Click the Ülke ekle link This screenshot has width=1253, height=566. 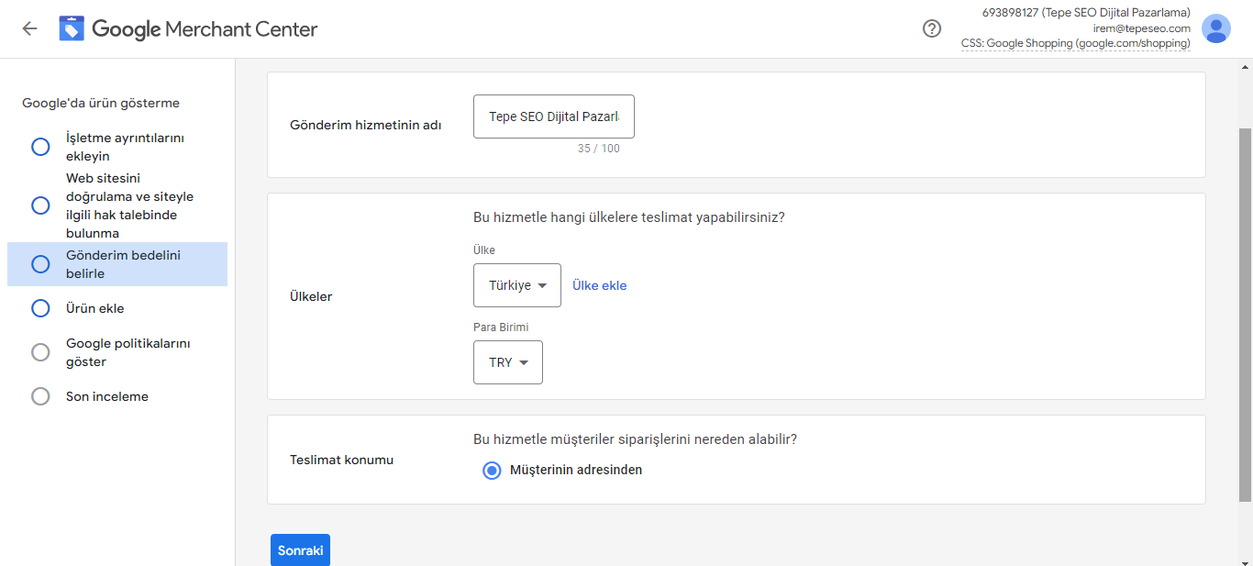click(600, 285)
